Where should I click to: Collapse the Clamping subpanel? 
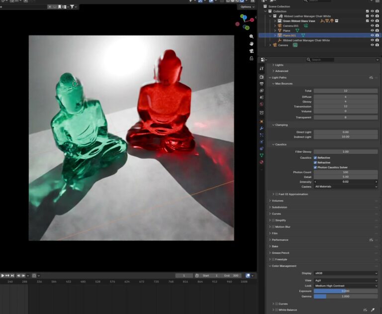tap(281, 125)
